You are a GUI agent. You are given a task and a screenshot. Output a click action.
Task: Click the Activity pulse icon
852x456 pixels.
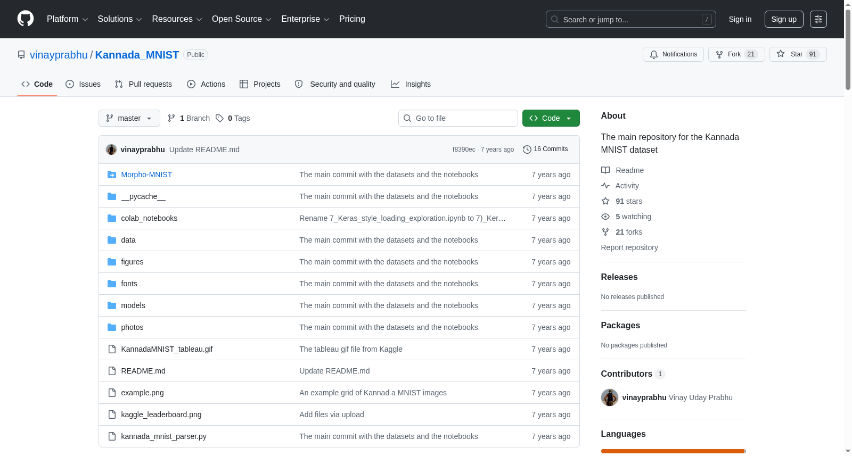605,186
